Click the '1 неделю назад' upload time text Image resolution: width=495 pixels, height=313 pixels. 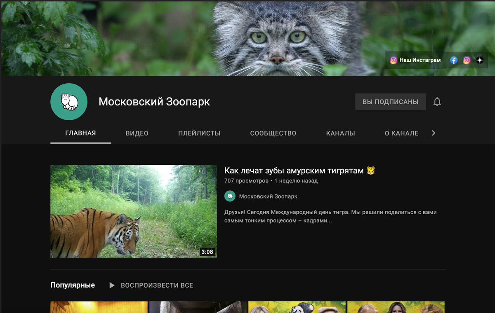pyautogui.click(x=296, y=181)
